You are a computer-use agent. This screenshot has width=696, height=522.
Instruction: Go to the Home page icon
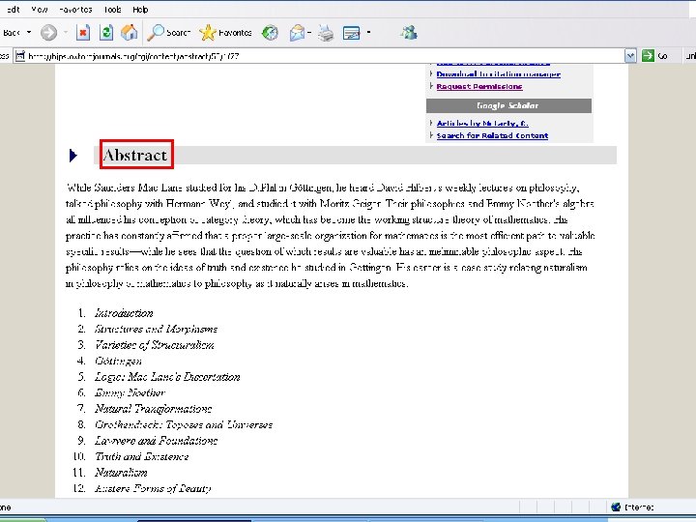point(130,33)
